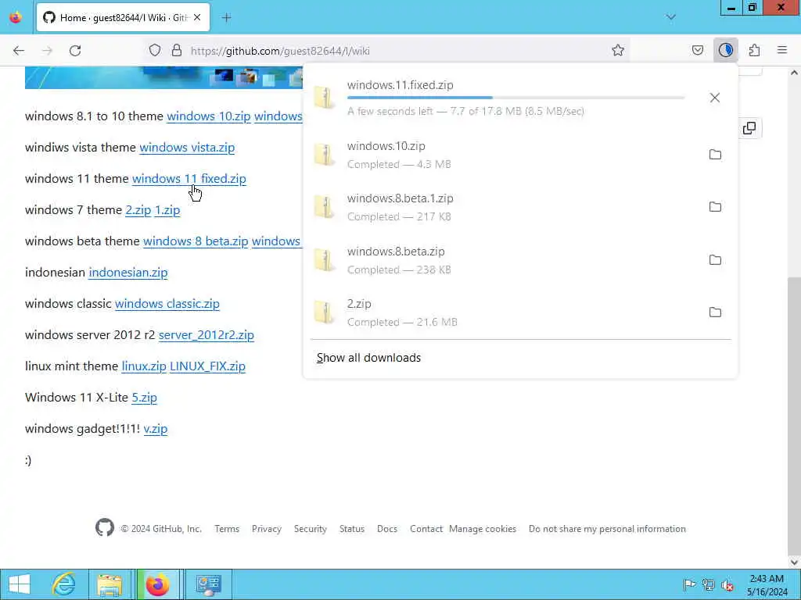
Task: Click the windows vista.zip link
Action: (x=187, y=148)
